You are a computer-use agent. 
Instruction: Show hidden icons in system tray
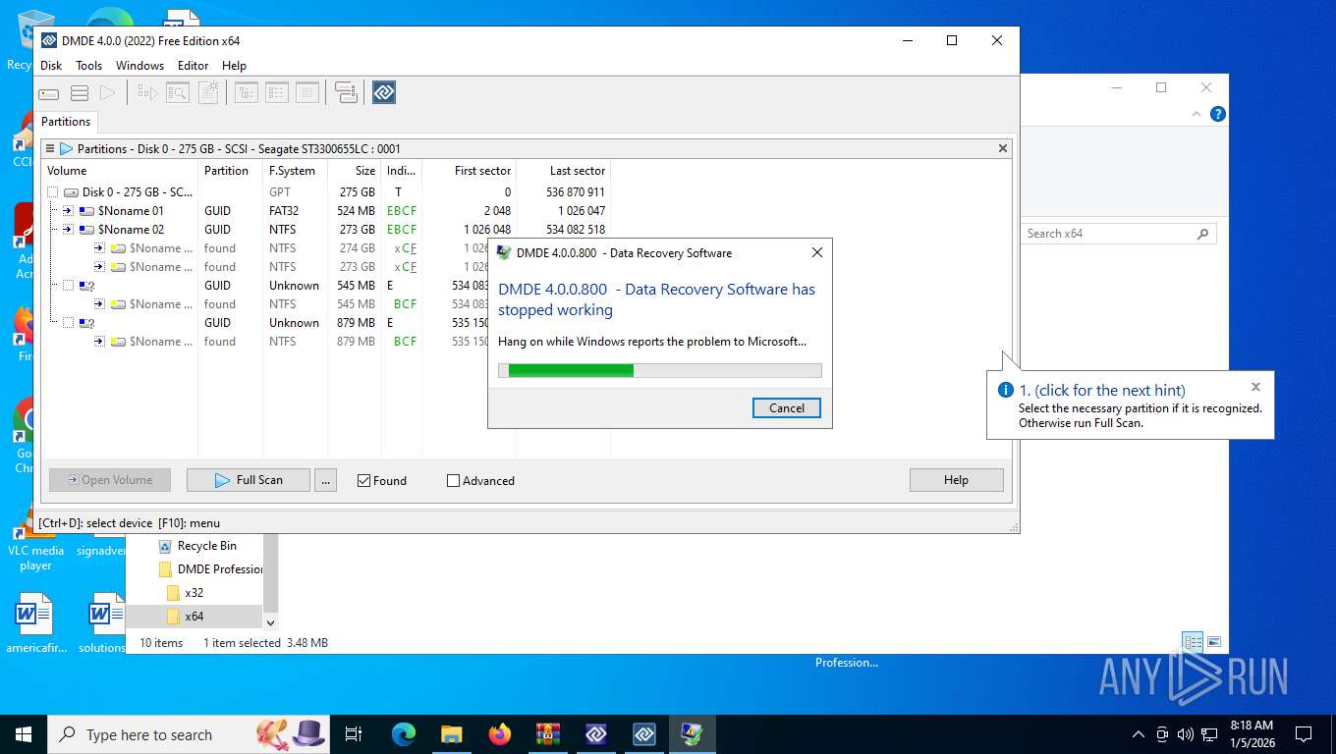(x=1139, y=734)
